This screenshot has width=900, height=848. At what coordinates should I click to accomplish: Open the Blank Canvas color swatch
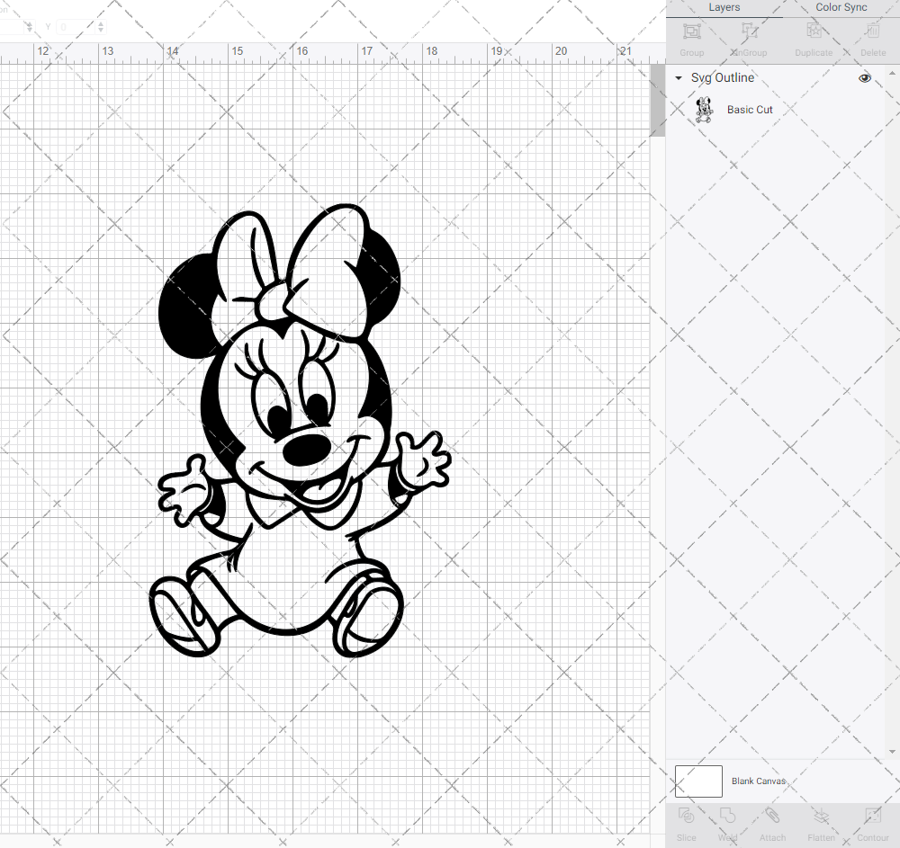(x=698, y=781)
